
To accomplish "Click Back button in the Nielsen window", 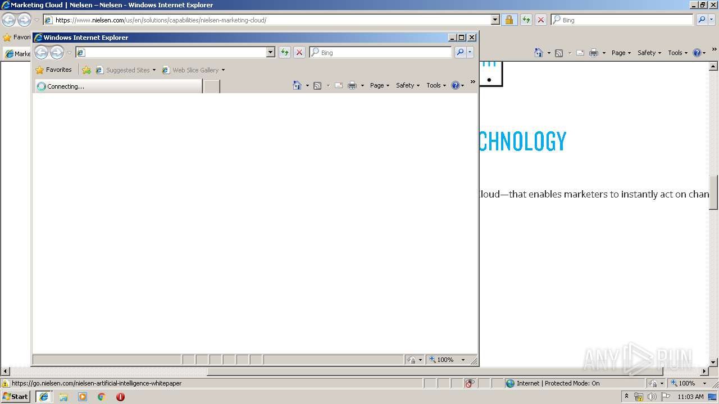I will pos(9,20).
